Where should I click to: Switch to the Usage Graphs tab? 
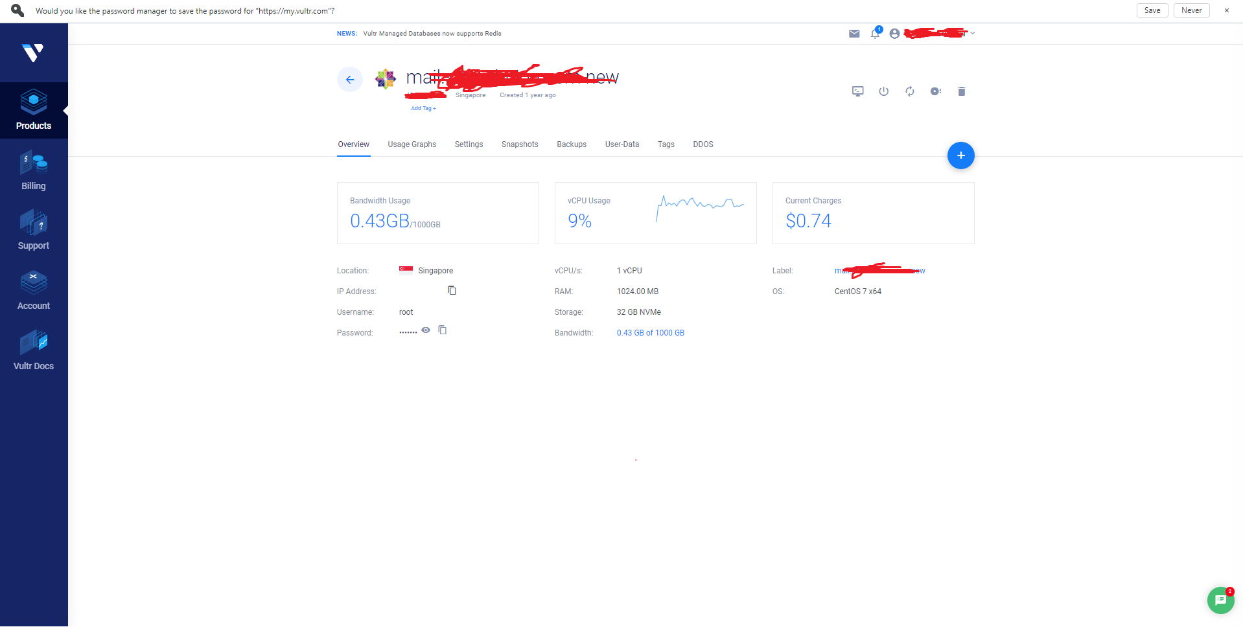pyautogui.click(x=412, y=144)
